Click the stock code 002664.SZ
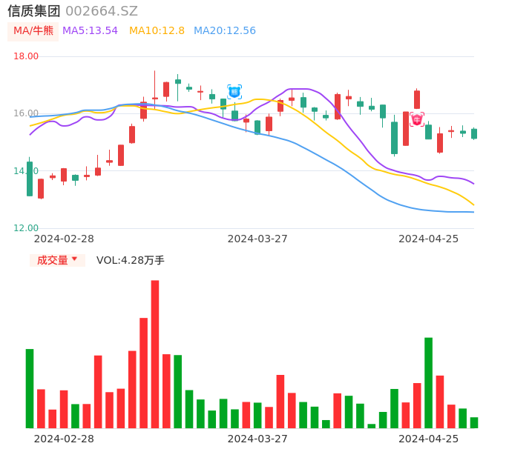Screen dimensions: 509x449 [x=102, y=11]
